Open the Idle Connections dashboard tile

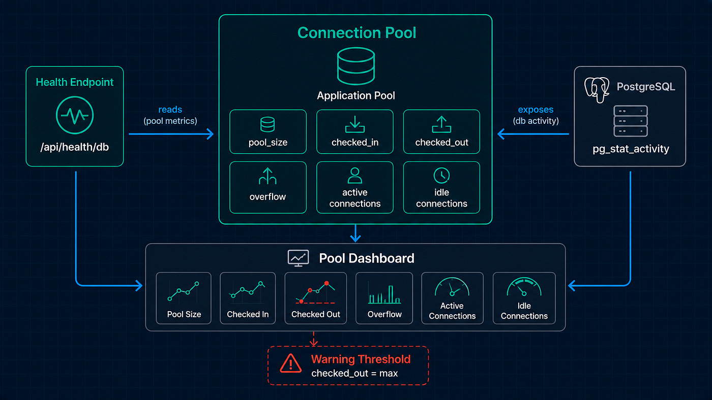coord(524,298)
